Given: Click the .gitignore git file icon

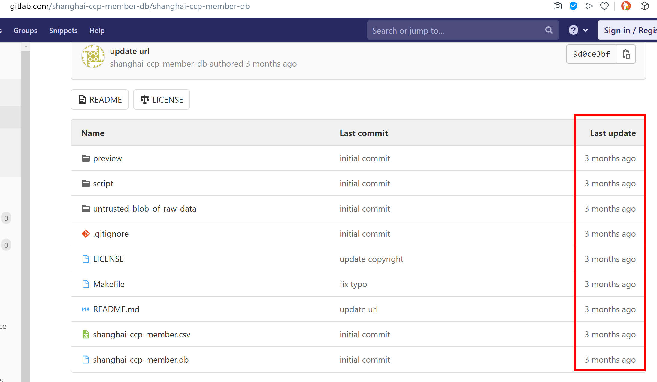Looking at the screenshot, I should pyautogui.click(x=86, y=234).
